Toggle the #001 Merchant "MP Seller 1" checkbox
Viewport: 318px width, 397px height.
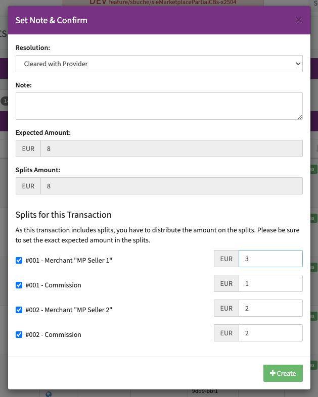19,260
